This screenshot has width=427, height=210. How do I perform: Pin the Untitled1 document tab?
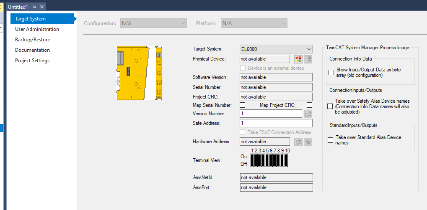click(34, 7)
